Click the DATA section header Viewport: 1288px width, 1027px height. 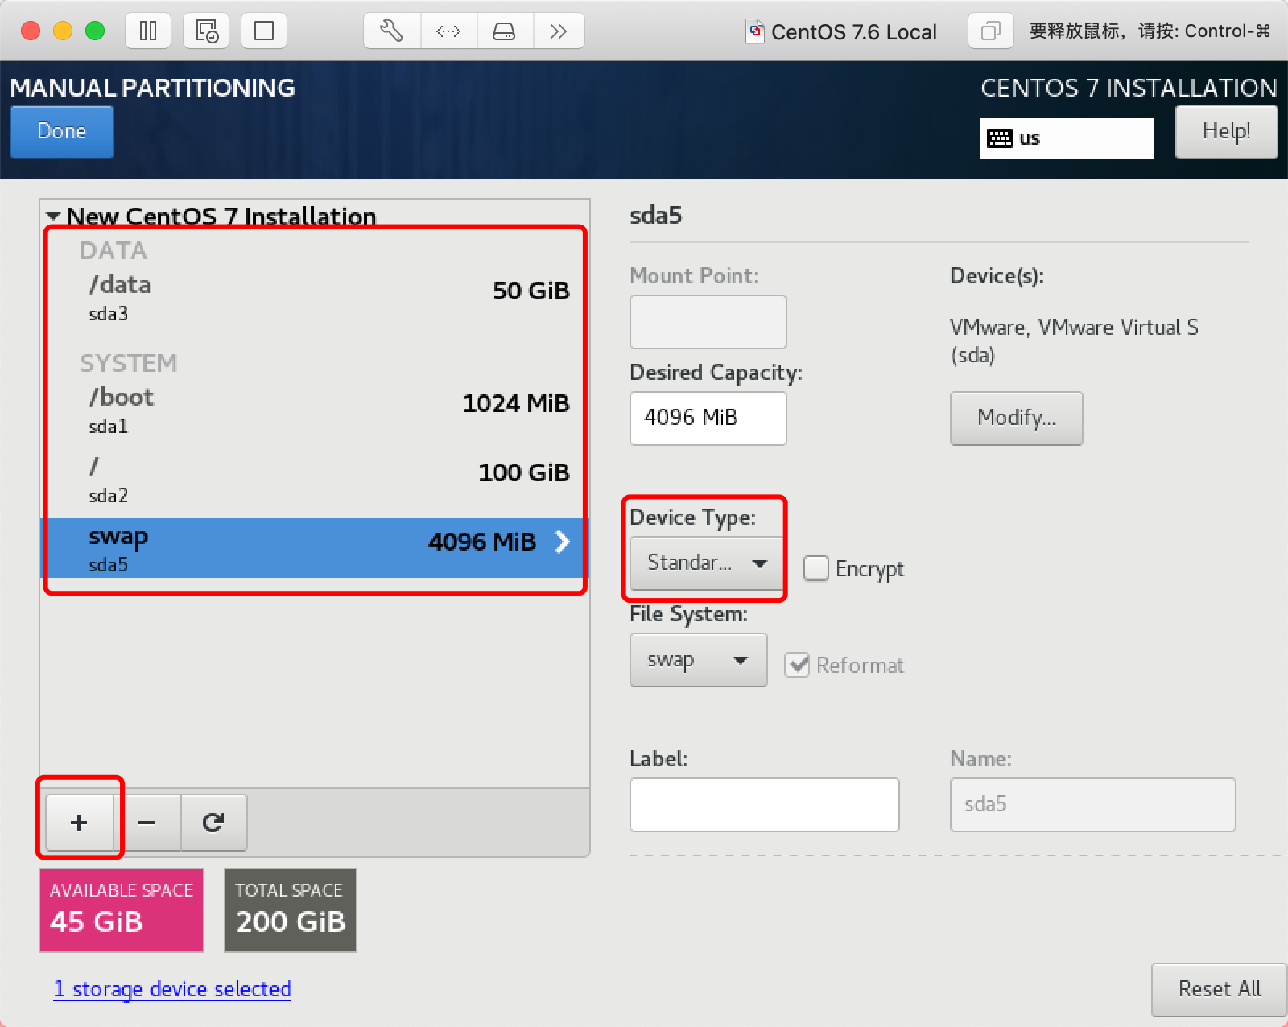pyautogui.click(x=113, y=250)
